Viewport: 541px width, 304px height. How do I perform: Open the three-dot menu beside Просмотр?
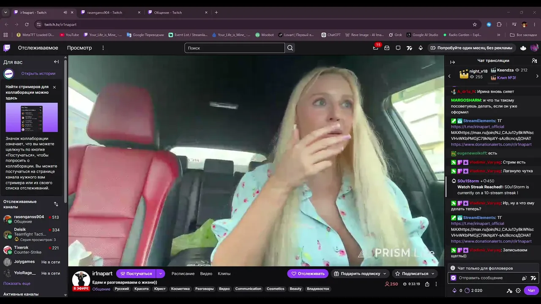click(103, 48)
